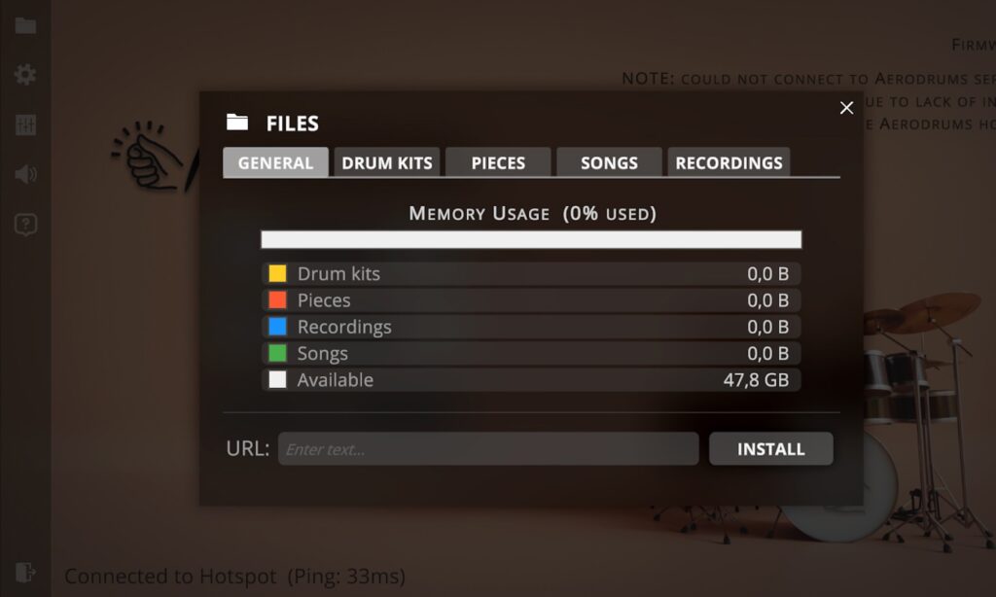Show the Recordings tab

(x=729, y=162)
